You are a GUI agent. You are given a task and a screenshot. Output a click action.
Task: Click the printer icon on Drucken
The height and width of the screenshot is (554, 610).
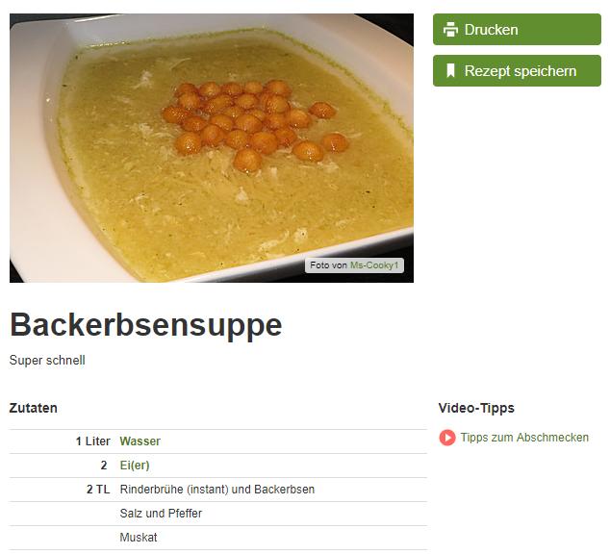[450, 30]
